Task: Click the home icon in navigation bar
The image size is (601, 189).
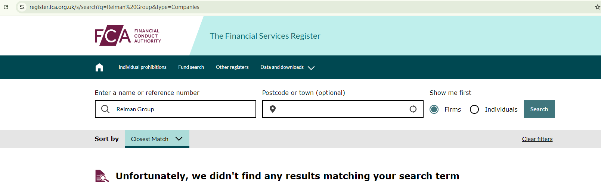Action: tap(99, 67)
